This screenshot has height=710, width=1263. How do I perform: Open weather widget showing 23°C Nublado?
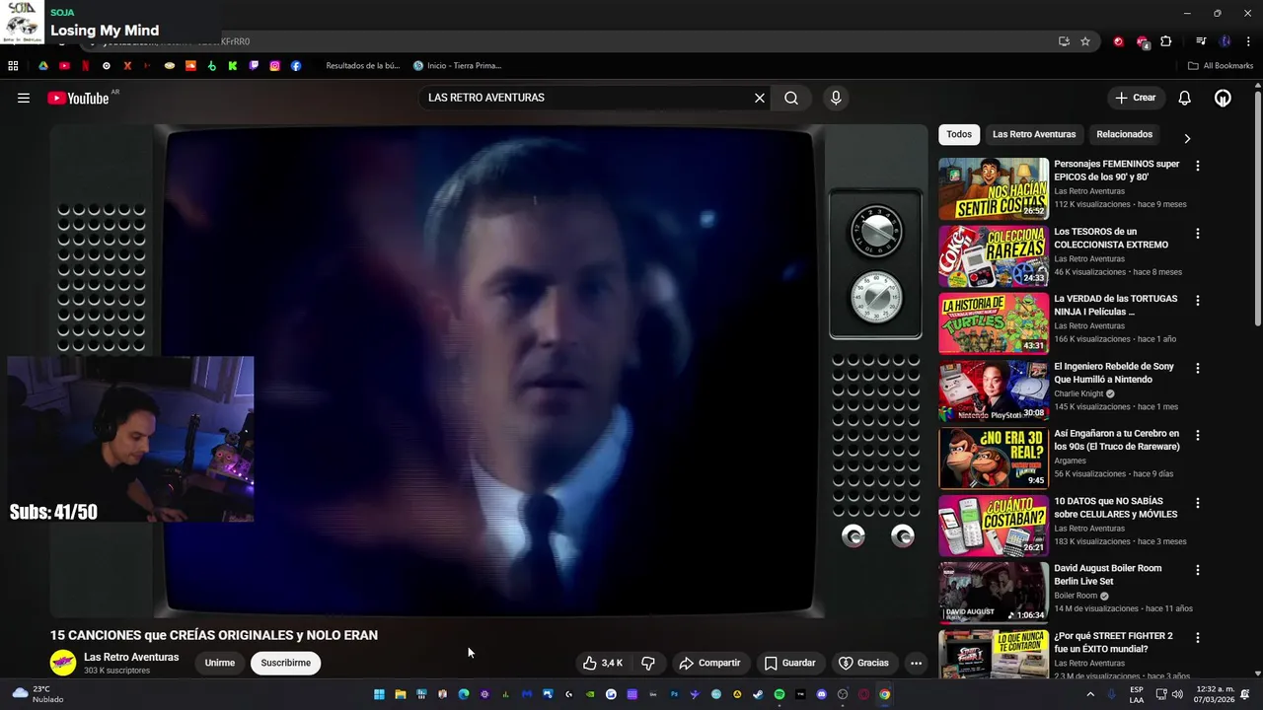click(x=37, y=694)
